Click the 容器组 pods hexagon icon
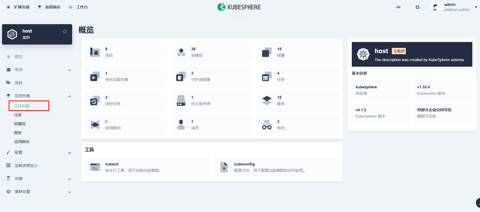Image resolution: width=480 pixels, height=212 pixels. pyautogui.click(x=181, y=52)
